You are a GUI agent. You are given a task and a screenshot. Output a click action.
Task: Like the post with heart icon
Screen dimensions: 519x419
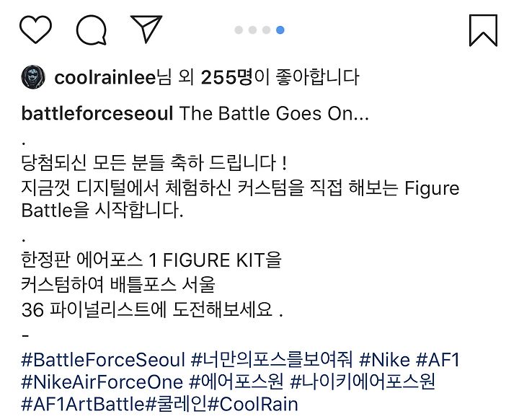pyautogui.click(x=35, y=29)
